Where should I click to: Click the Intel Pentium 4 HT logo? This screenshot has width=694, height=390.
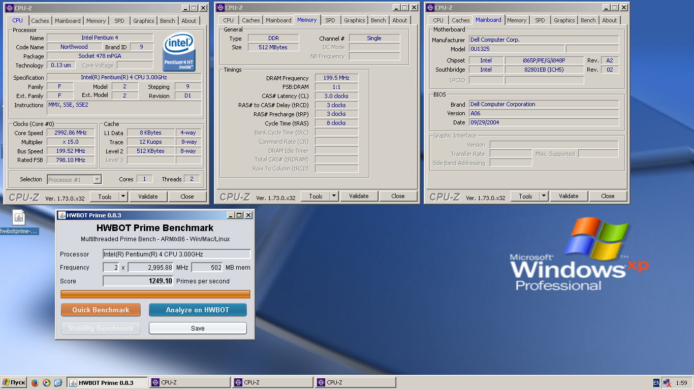coord(178,52)
